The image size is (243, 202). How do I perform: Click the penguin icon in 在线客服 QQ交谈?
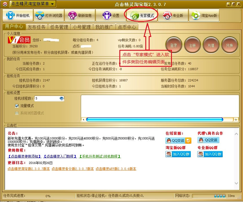(168, 140)
